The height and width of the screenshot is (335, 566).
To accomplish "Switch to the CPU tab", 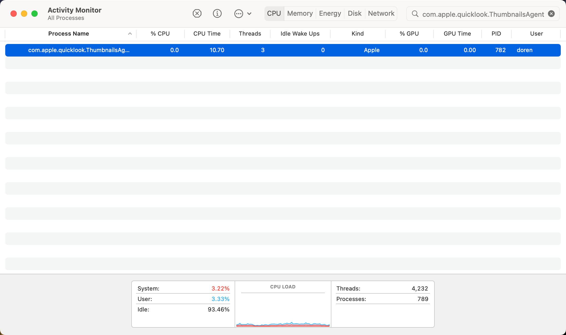I will pos(274,13).
